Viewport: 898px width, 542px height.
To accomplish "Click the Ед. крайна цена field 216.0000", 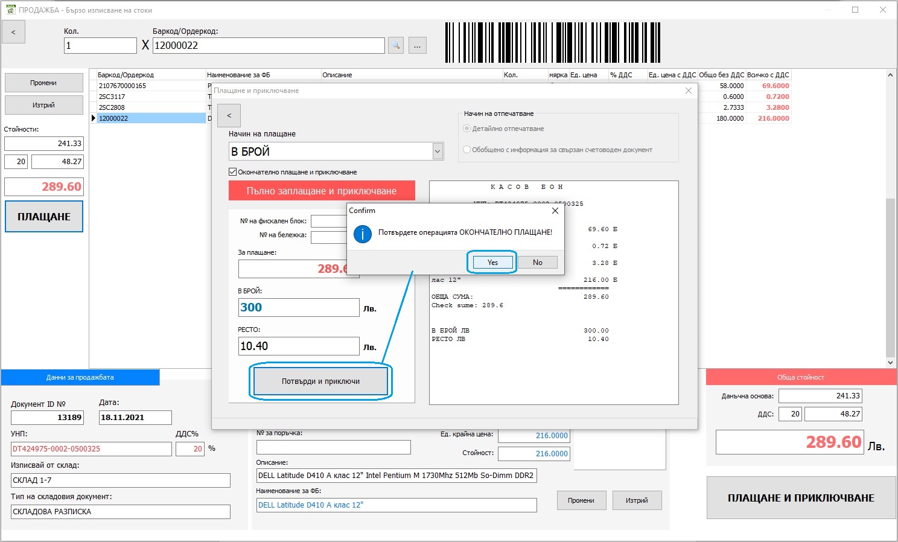I will tap(533, 436).
